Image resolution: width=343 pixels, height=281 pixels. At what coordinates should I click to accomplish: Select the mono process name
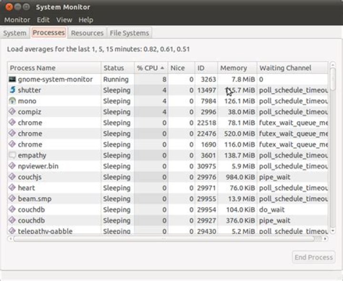point(27,101)
